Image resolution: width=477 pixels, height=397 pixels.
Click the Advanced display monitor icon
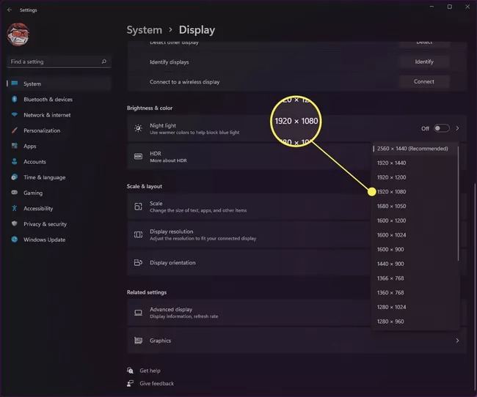138,313
